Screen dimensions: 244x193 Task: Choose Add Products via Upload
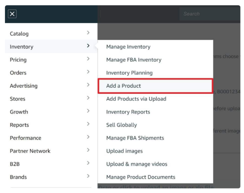point(155,99)
